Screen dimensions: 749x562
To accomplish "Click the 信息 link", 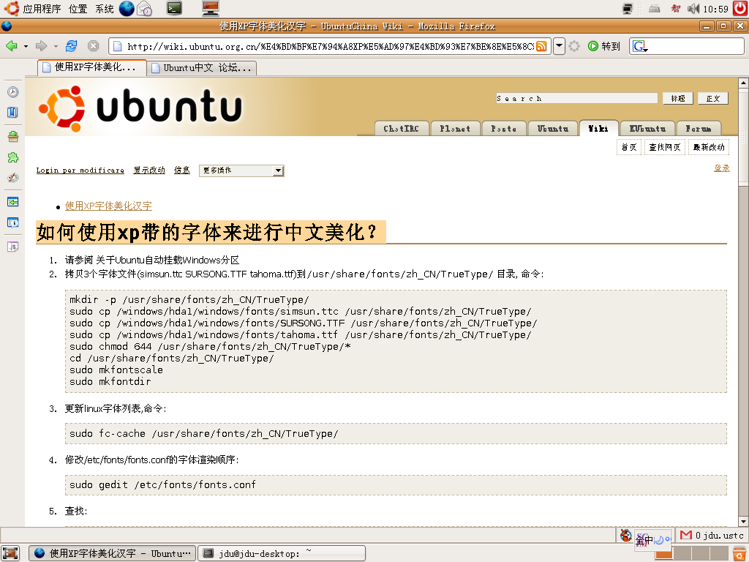I will coord(182,170).
